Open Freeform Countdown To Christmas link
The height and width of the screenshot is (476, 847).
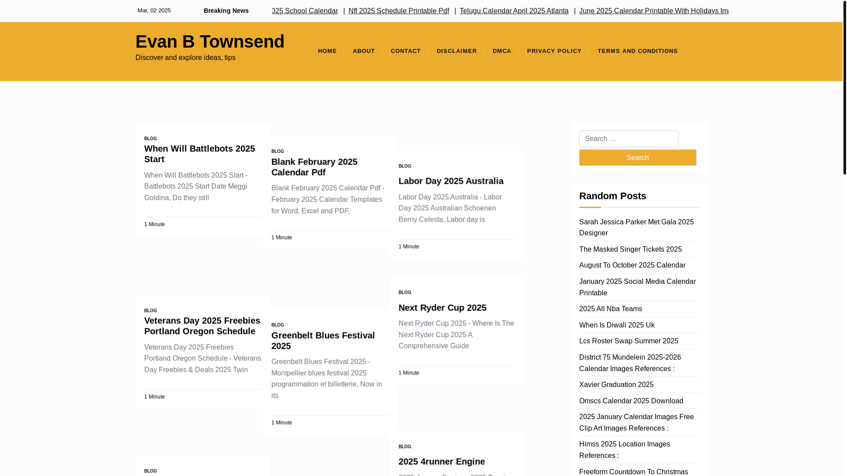(633, 472)
